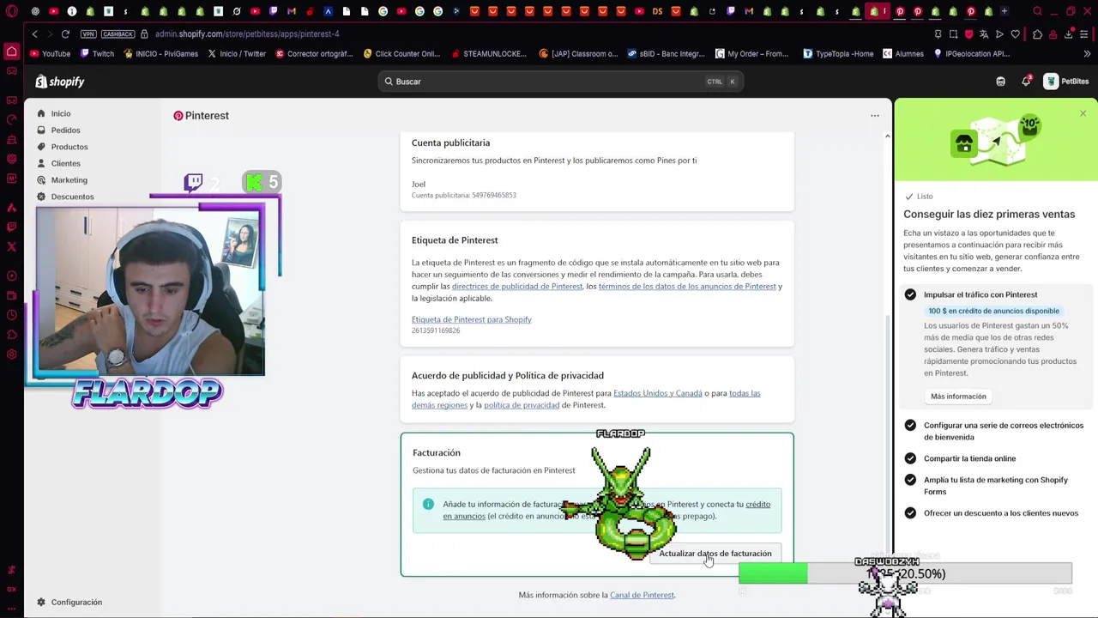Viewport: 1098px width, 618px height.
Task: Toggle correos electrónicos de bienvenida task checkmark
Action: (910, 426)
